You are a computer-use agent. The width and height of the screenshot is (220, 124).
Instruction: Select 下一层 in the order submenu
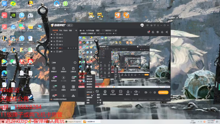click(99, 103)
